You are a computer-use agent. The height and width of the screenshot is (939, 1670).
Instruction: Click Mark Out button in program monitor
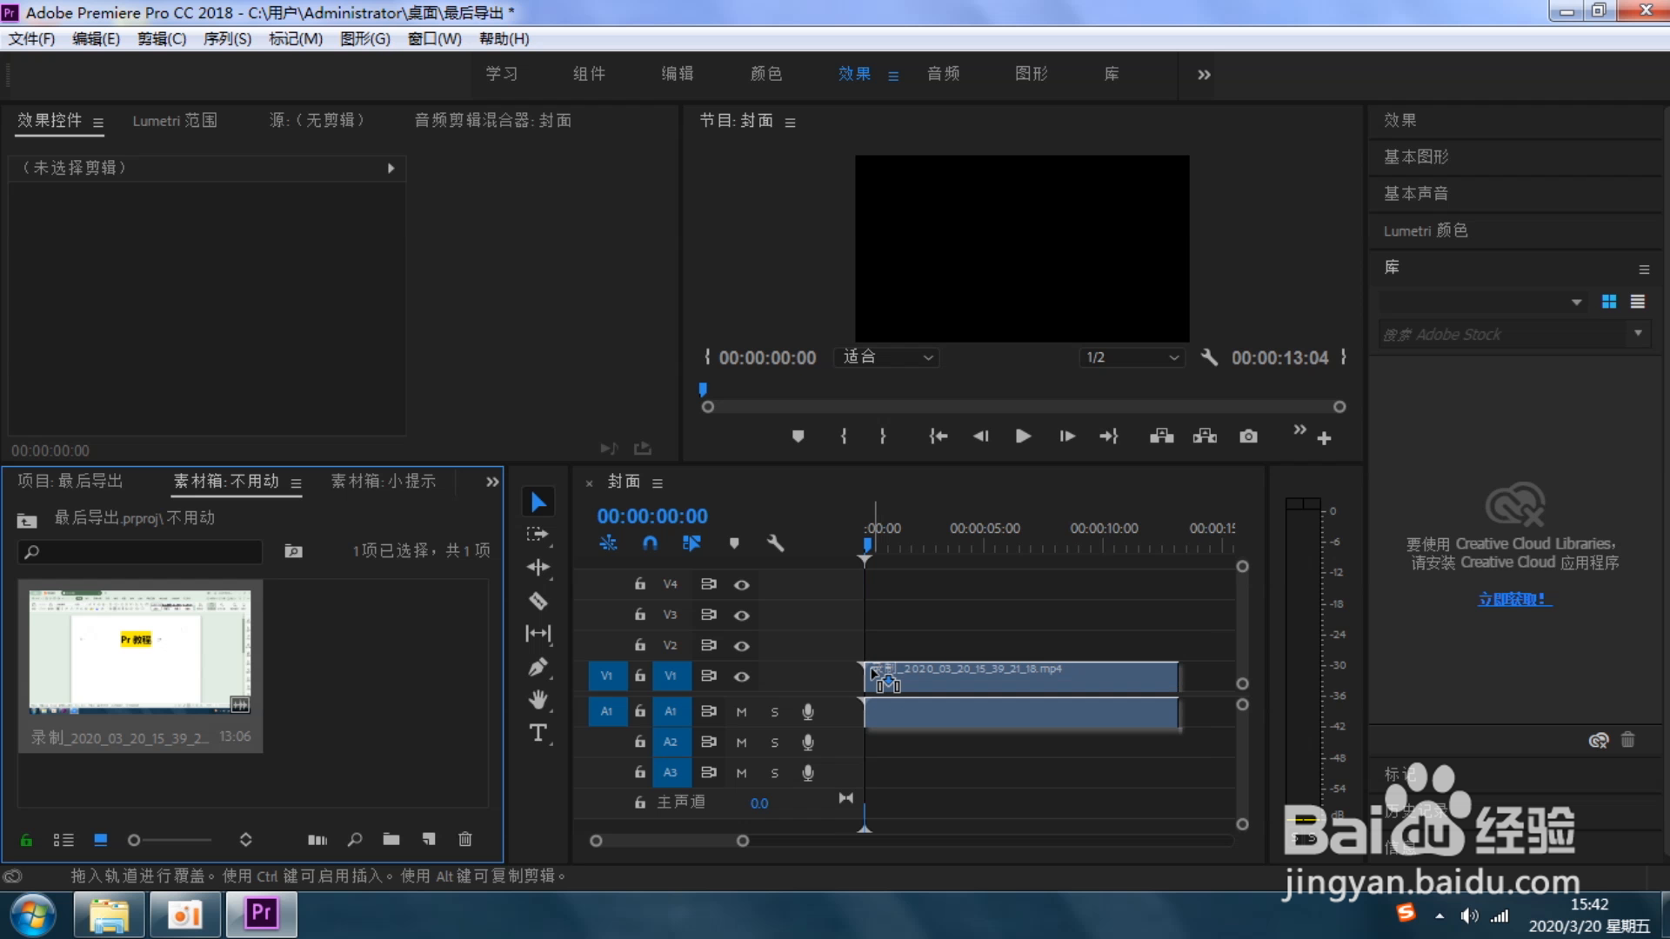[x=883, y=436]
